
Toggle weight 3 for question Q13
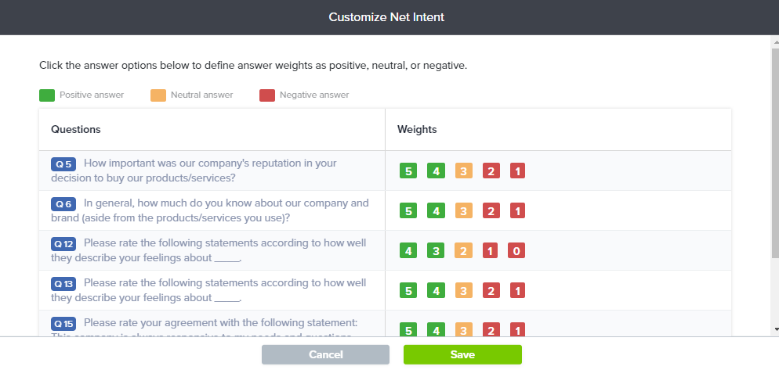463,290
